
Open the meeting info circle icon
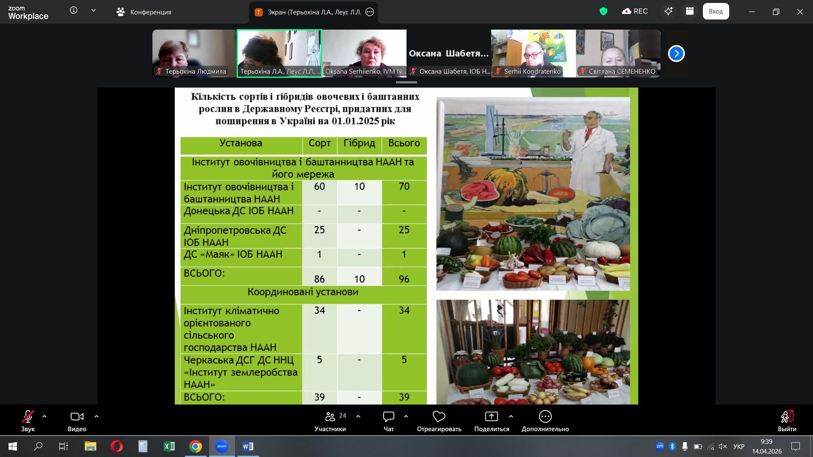(74, 11)
